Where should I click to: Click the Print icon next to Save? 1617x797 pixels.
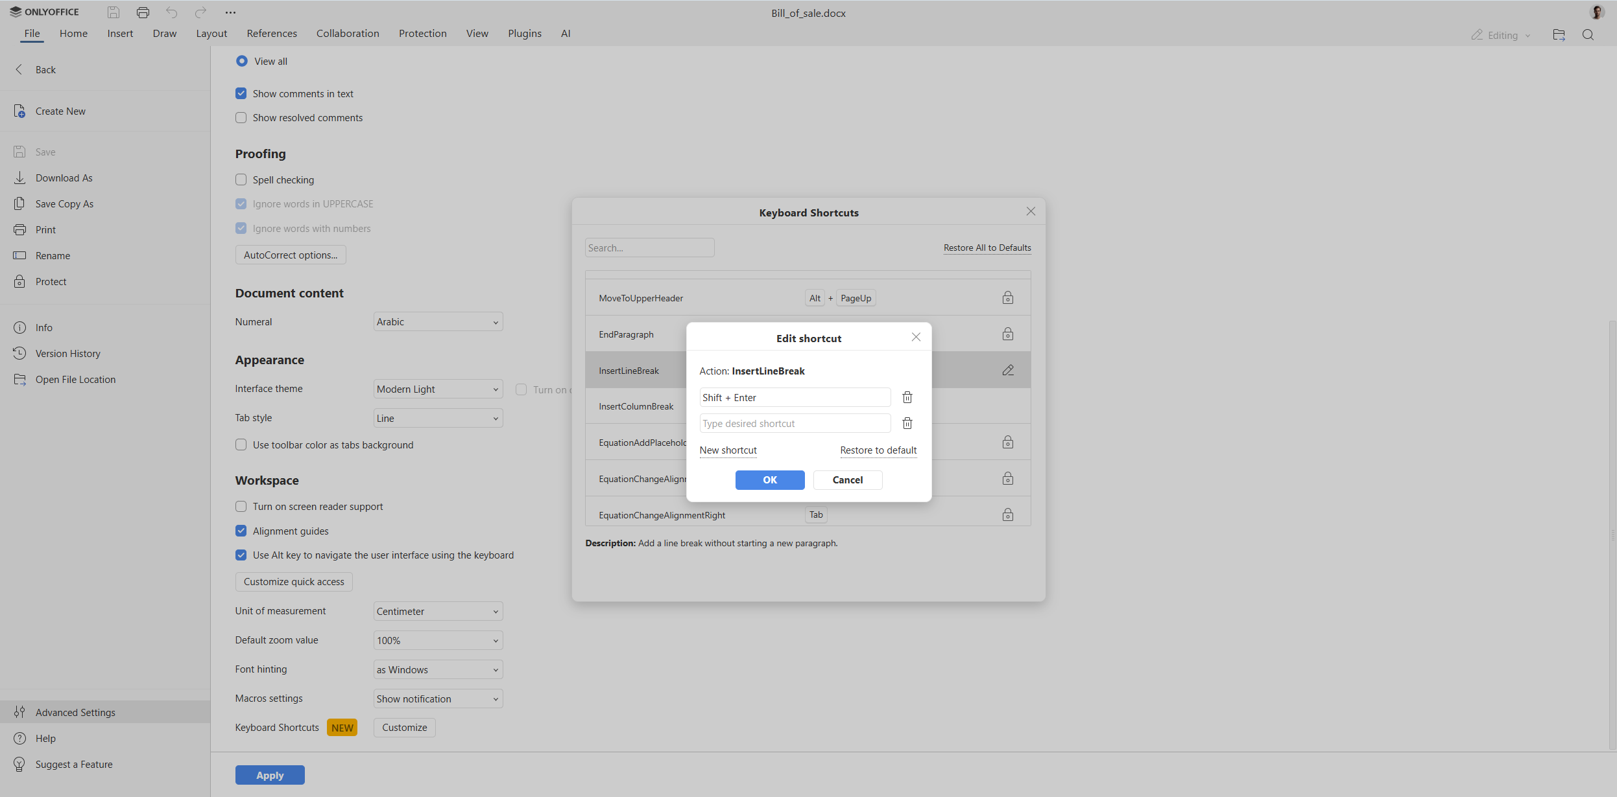point(143,12)
